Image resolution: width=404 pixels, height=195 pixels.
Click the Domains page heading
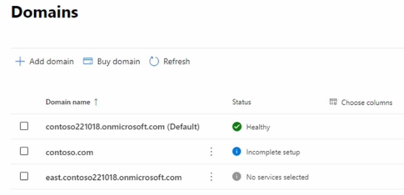coord(45,12)
